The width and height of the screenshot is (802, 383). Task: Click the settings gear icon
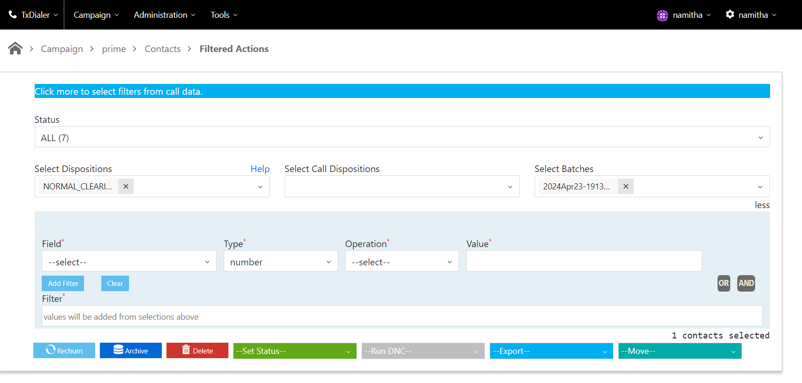point(730,15)
